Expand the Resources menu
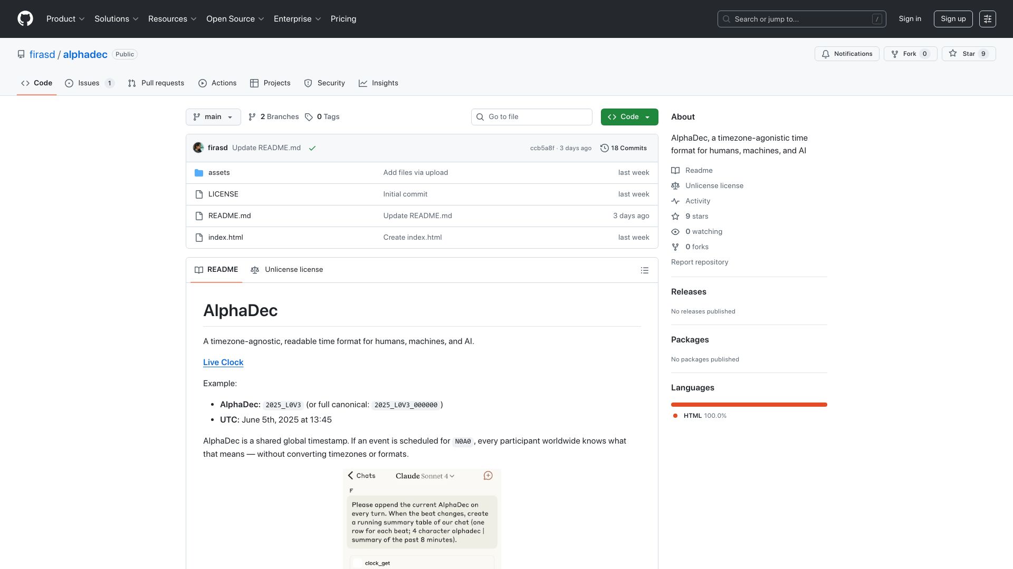Image resolution: width=1013 pixels, height=569 pixels. pyautogui.click(x=173, y=19)
